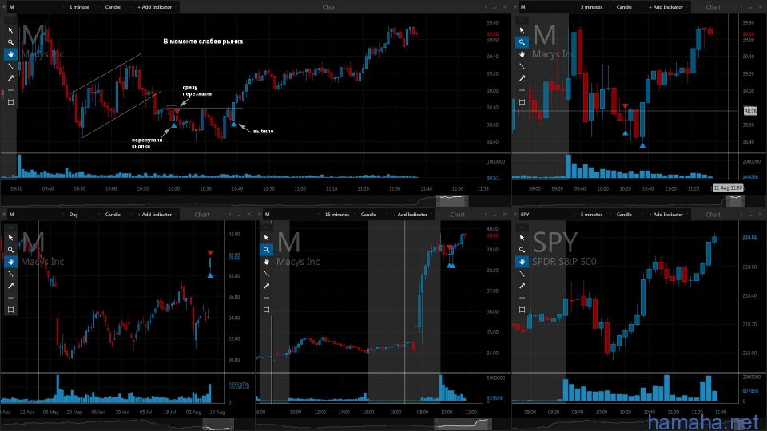Select the hand pan tool in the 15 minutes chart
767x431 pixels.
click(266, 262)
